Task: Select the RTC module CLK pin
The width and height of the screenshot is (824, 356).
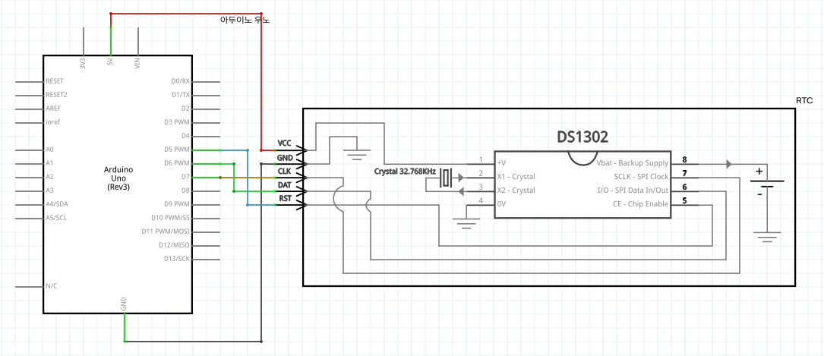Action: (x=292, y=178)
